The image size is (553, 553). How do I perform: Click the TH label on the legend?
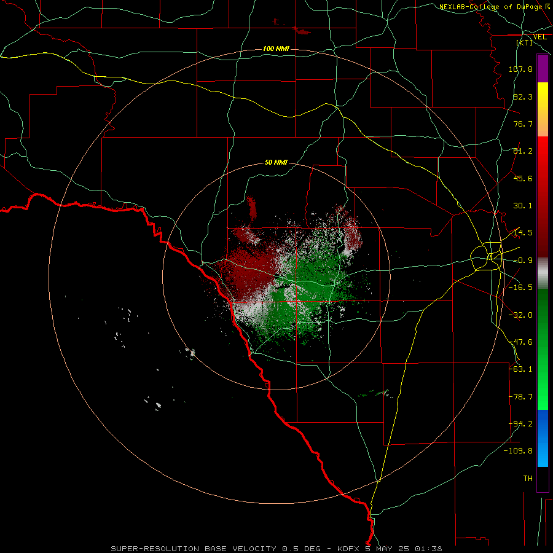pyautogui.click(x=528, y=479)
